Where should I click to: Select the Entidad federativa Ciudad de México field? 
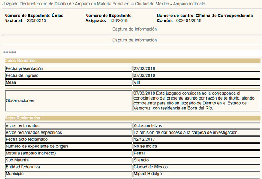[196, 167]
